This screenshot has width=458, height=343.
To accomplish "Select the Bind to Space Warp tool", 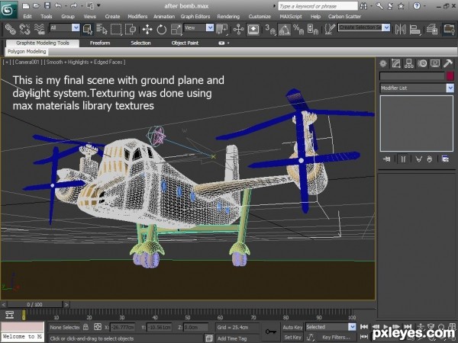I will [x=39, y=30].
